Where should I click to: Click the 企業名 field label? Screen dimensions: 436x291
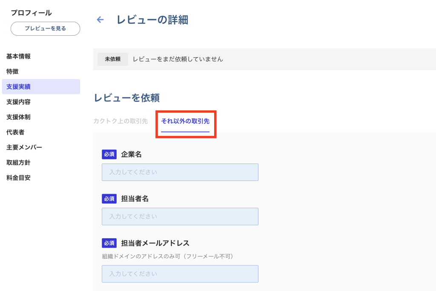[132, 154]
